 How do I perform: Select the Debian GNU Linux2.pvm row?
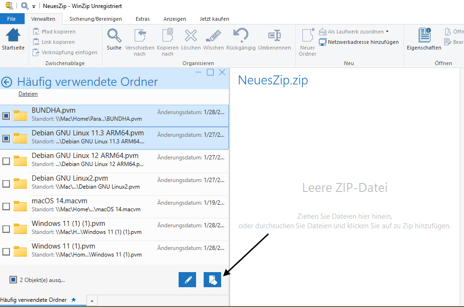(114, 184)
